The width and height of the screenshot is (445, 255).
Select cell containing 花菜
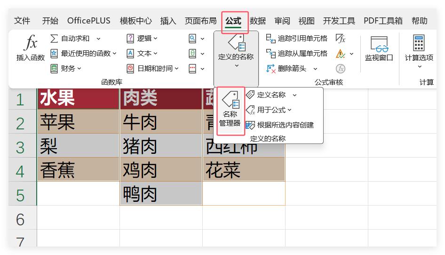coord(244,169)
